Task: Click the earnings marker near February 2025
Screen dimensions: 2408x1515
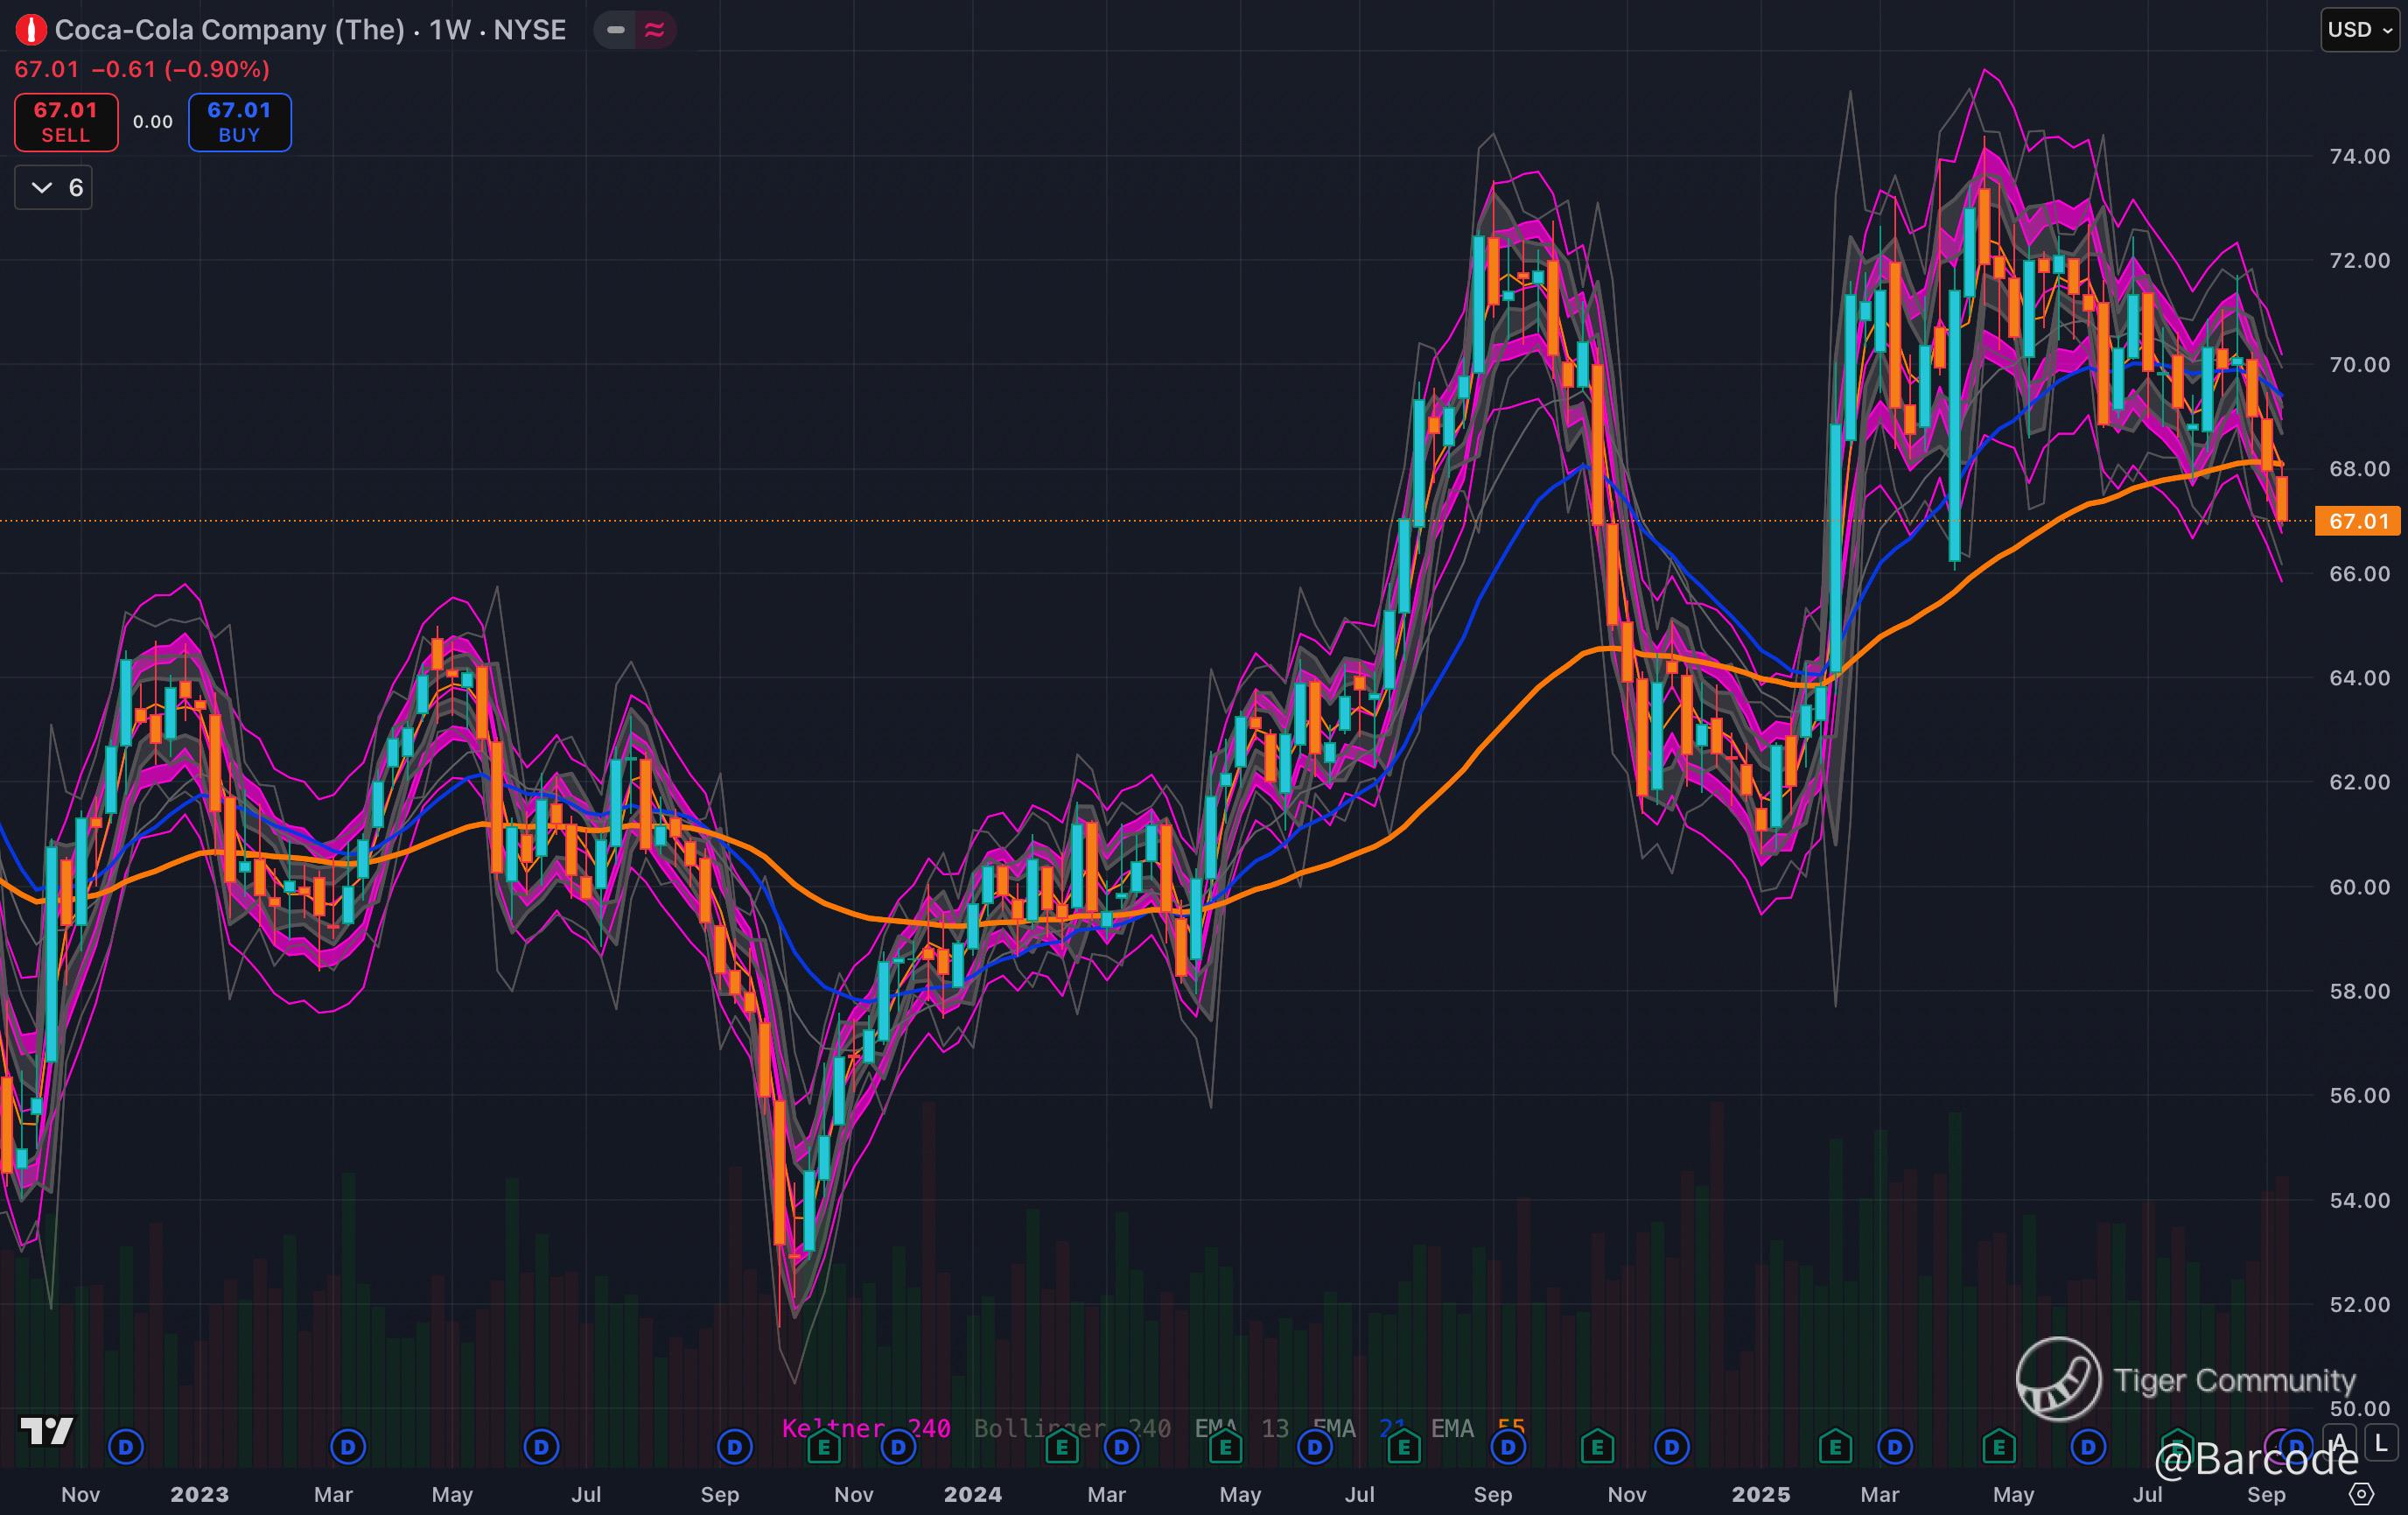Action: (x=1835, y=1446)
